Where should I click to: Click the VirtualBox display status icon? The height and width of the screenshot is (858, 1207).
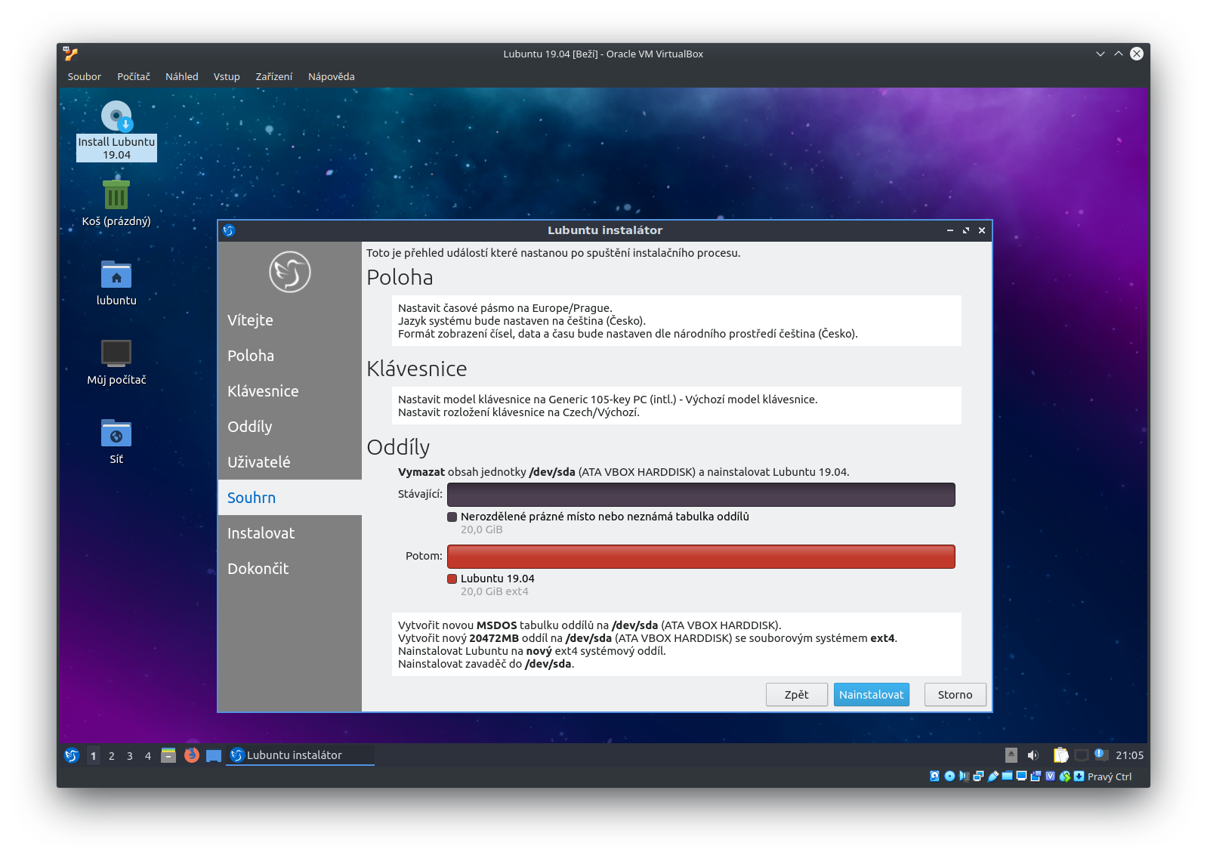[x=1021, y=776]
